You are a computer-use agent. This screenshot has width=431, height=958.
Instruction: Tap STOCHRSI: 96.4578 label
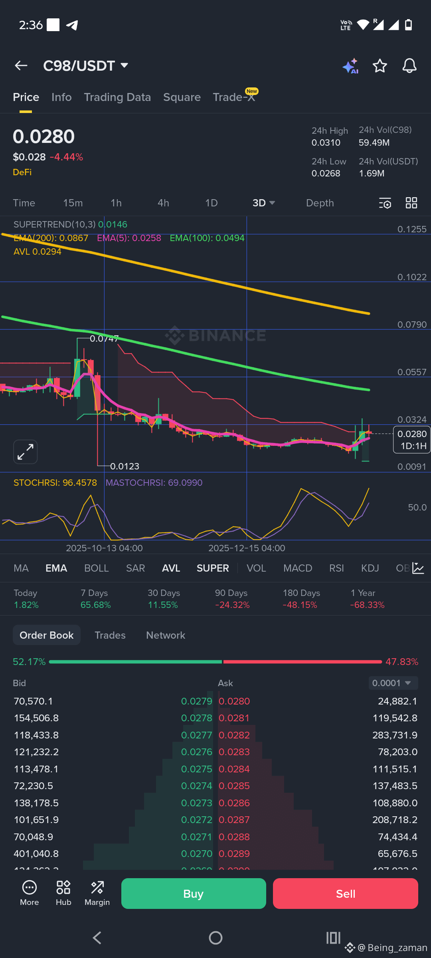(x=55, y=483)
